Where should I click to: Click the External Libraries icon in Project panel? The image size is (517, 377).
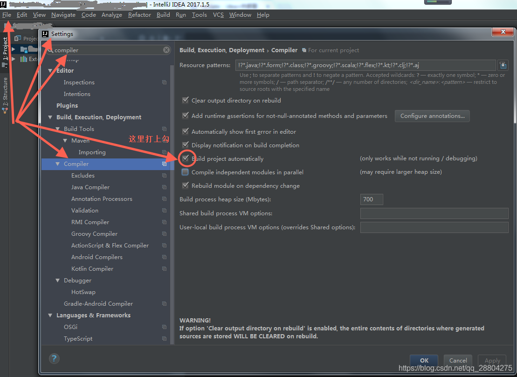point(24,59)
